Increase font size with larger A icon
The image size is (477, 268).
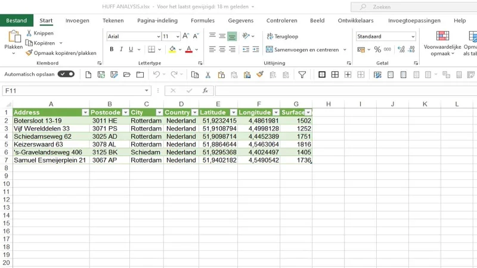pyautogui.click(x=185, y=36)
